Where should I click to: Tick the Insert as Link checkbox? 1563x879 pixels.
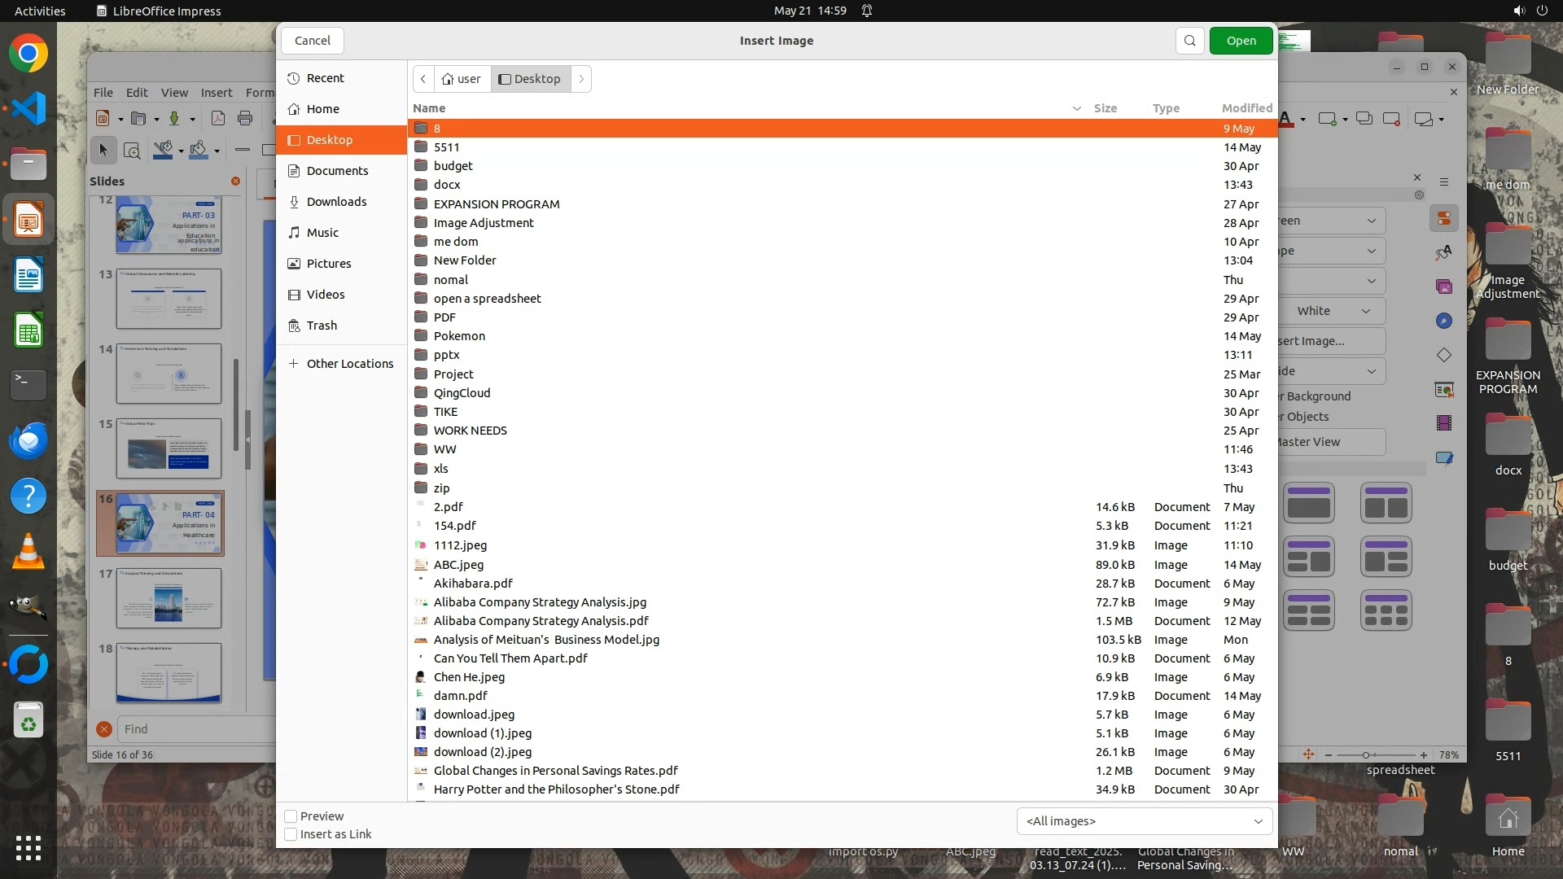(291, 834)
